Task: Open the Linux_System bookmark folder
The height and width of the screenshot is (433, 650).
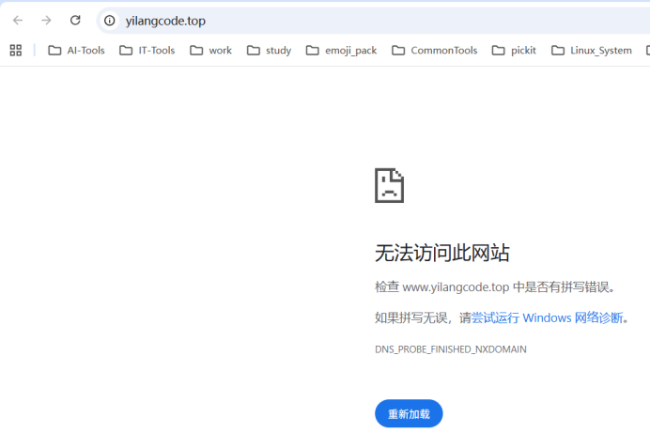Action: (x=592, y=50)
